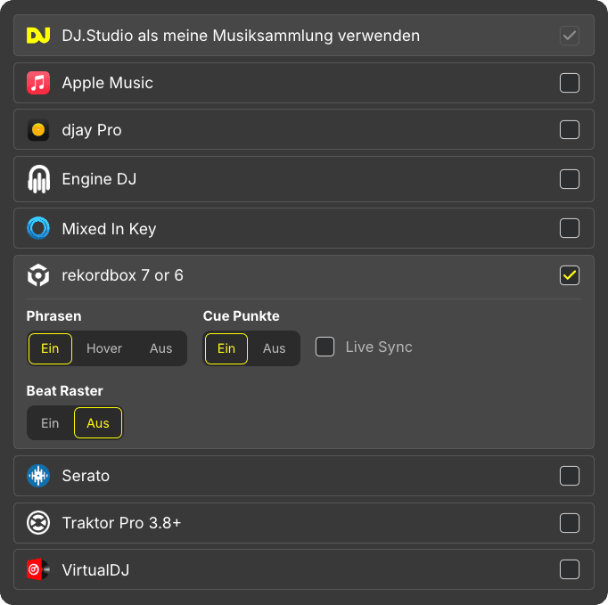Click the DJ.Studio logo icon
608x605 pixels.
pos(38,36)
